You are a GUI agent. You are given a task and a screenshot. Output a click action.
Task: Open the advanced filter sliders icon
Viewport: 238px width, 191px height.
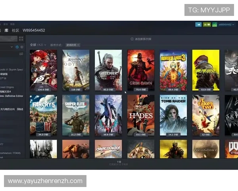(21, 54)
